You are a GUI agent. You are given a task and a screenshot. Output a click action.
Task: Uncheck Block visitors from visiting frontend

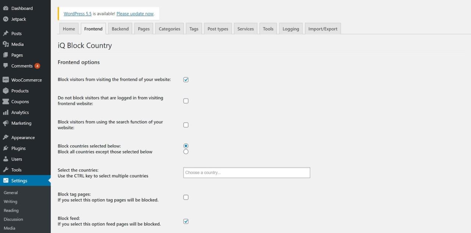point(186,80)
